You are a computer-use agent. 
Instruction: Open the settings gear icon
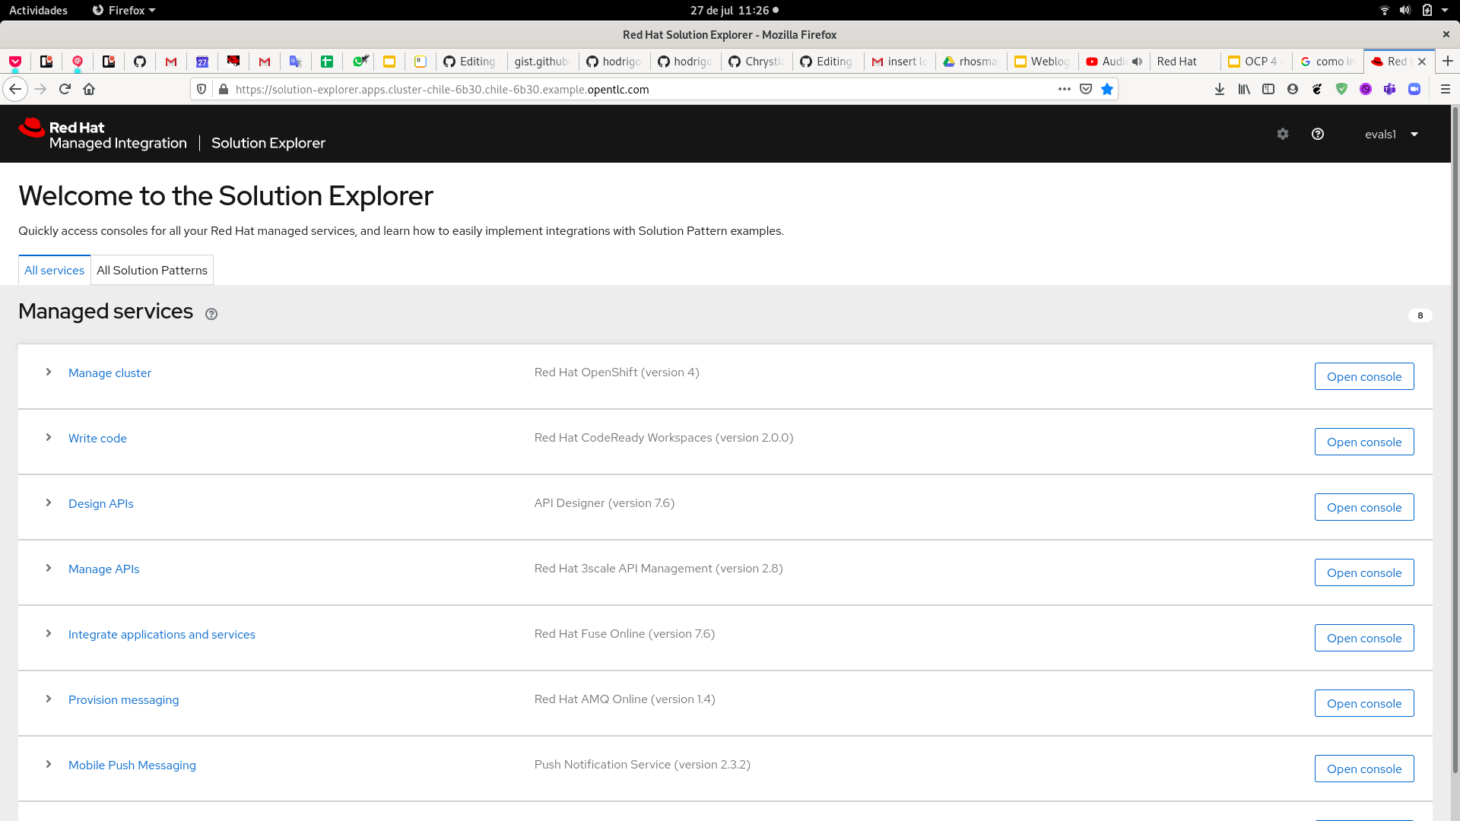(1283, 133)
